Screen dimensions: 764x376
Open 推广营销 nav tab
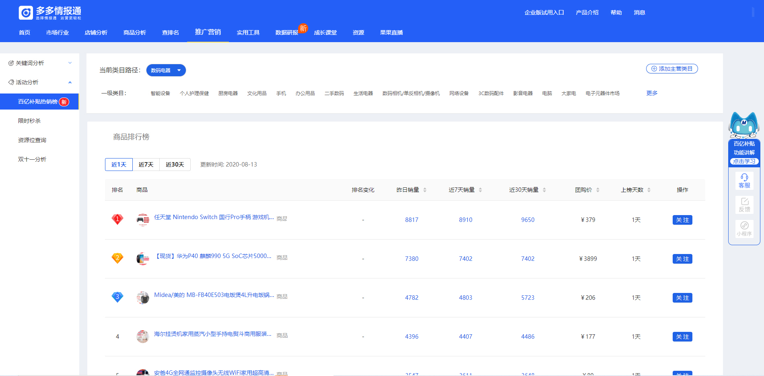pyautogui.click(x=208, y=32)
